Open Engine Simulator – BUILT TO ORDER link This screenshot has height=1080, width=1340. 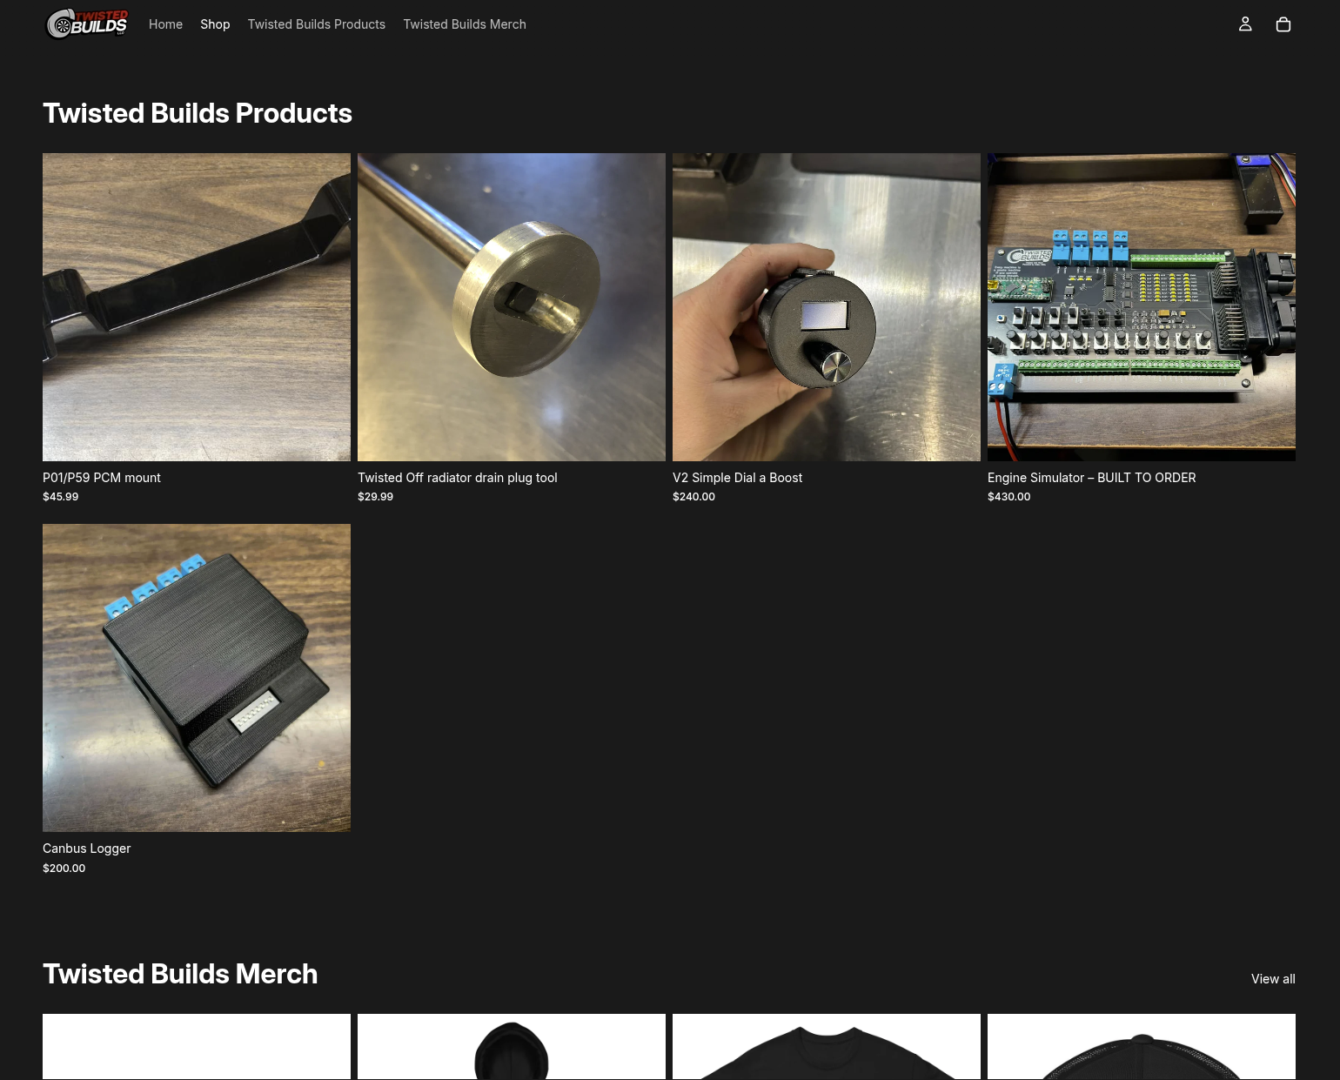click(x=1092, y=478)
